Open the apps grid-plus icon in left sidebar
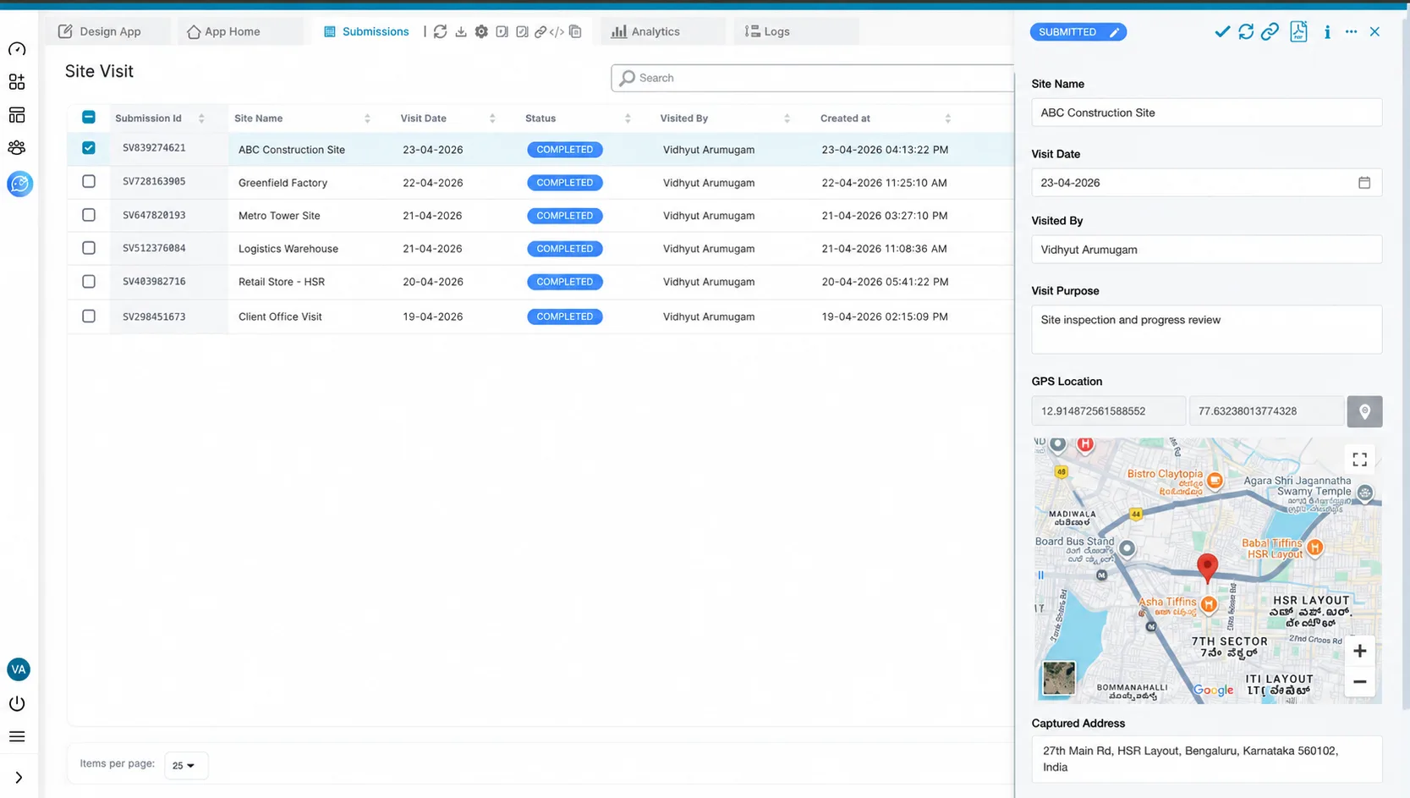 click(x=17, y=81)
